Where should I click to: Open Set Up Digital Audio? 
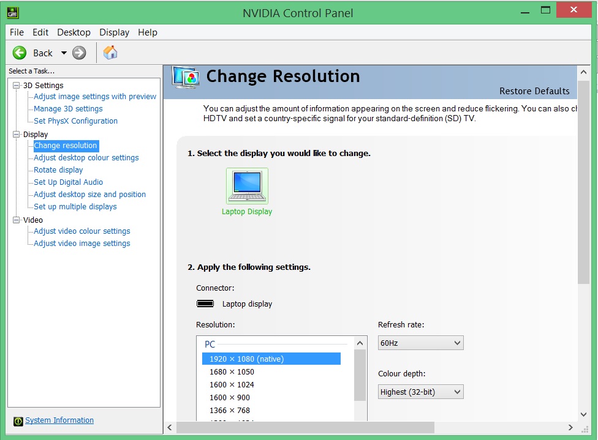coord(68,182)
